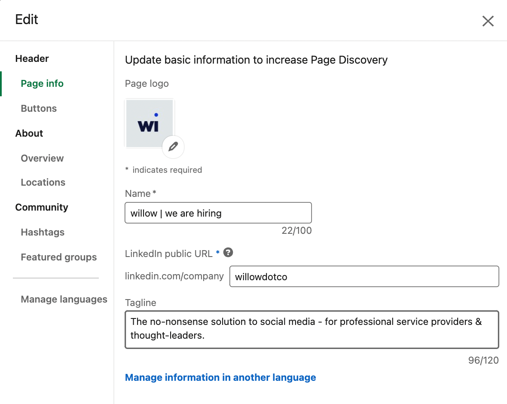Image resolution: width=507 pixels, height=404 pixels.
Task: Click the Page logo label
Action: [x=147, y=83]
